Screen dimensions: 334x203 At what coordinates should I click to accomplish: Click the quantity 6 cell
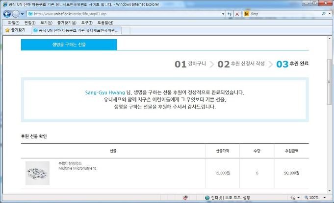pyautogui.click(x=257, y=173)
